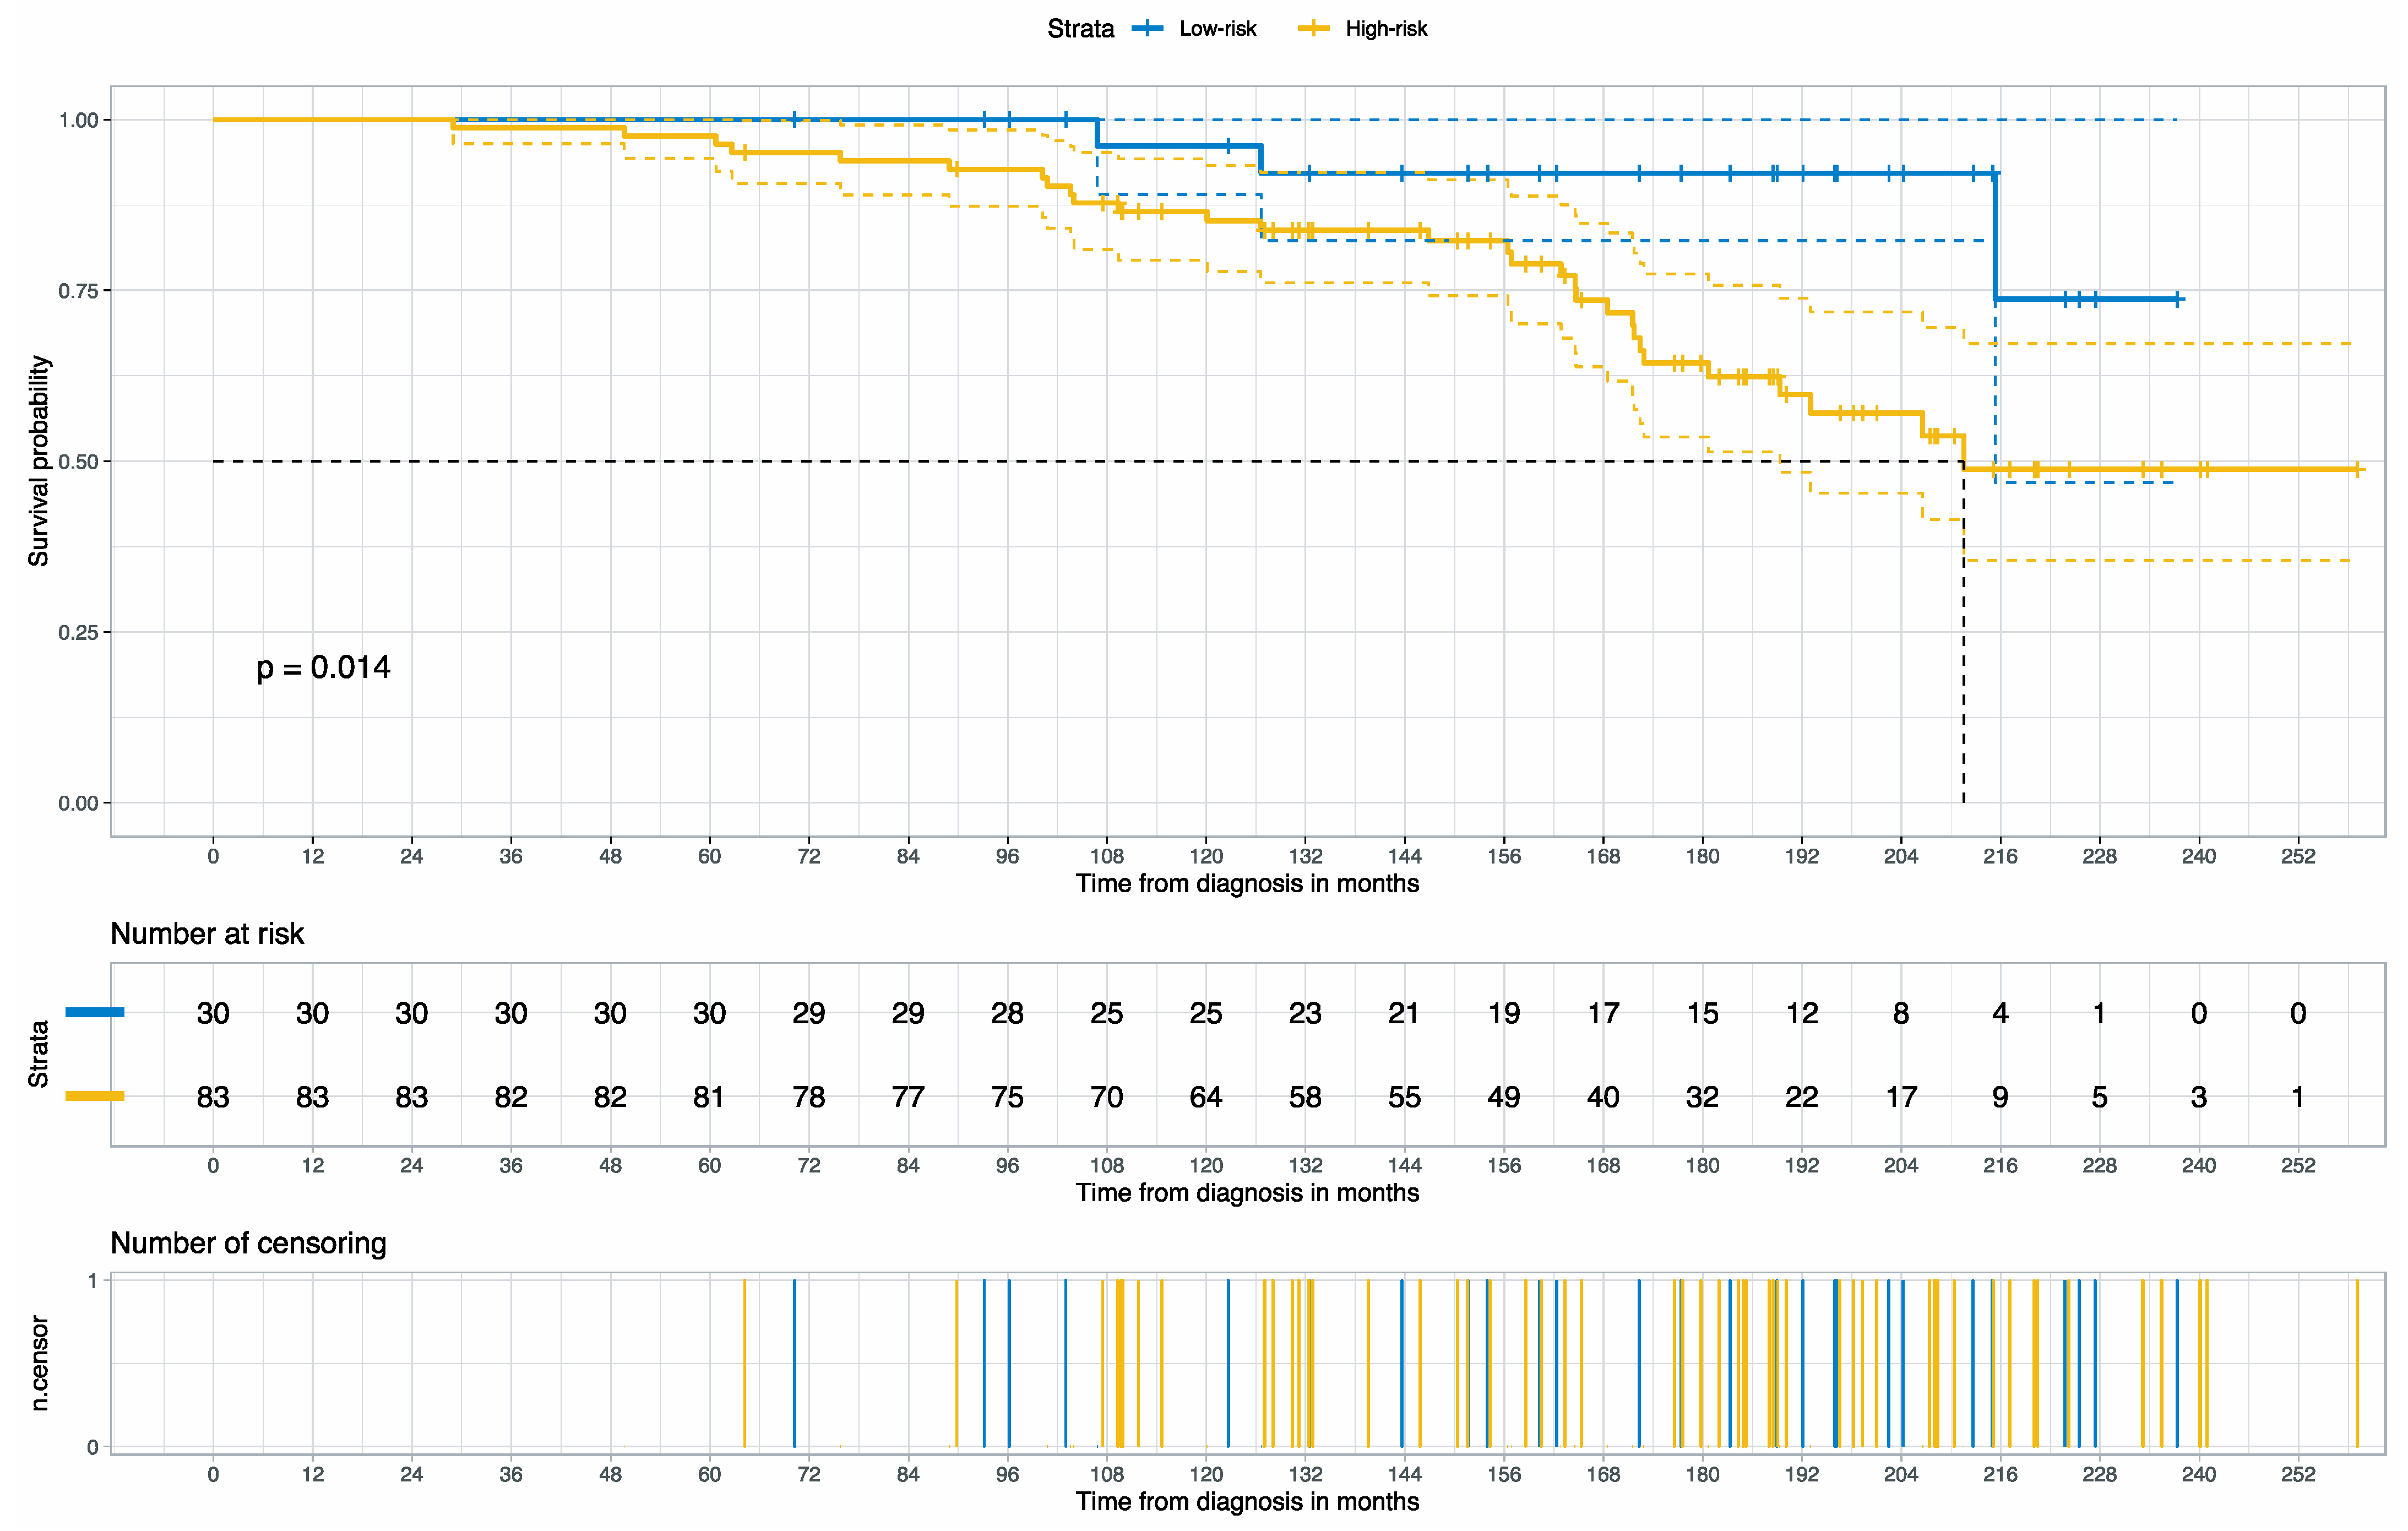Click the High-risk legend marker icon
The width and height of the screenshot is (2408, 1531).
[1313, 29]
